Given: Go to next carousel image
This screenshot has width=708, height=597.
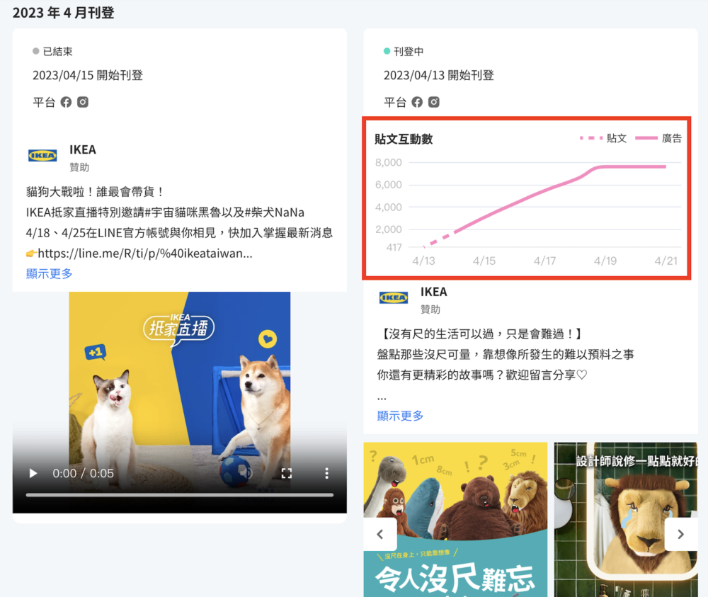Looking at the screenshot, I should [x=680, y=534].
